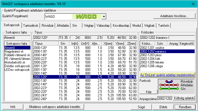
Task: Select code 2002-1205 fekete
Action: (167, 62)
